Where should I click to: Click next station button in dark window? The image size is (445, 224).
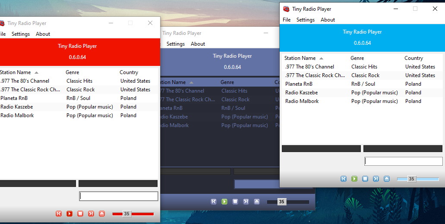[x=246, y=202]
